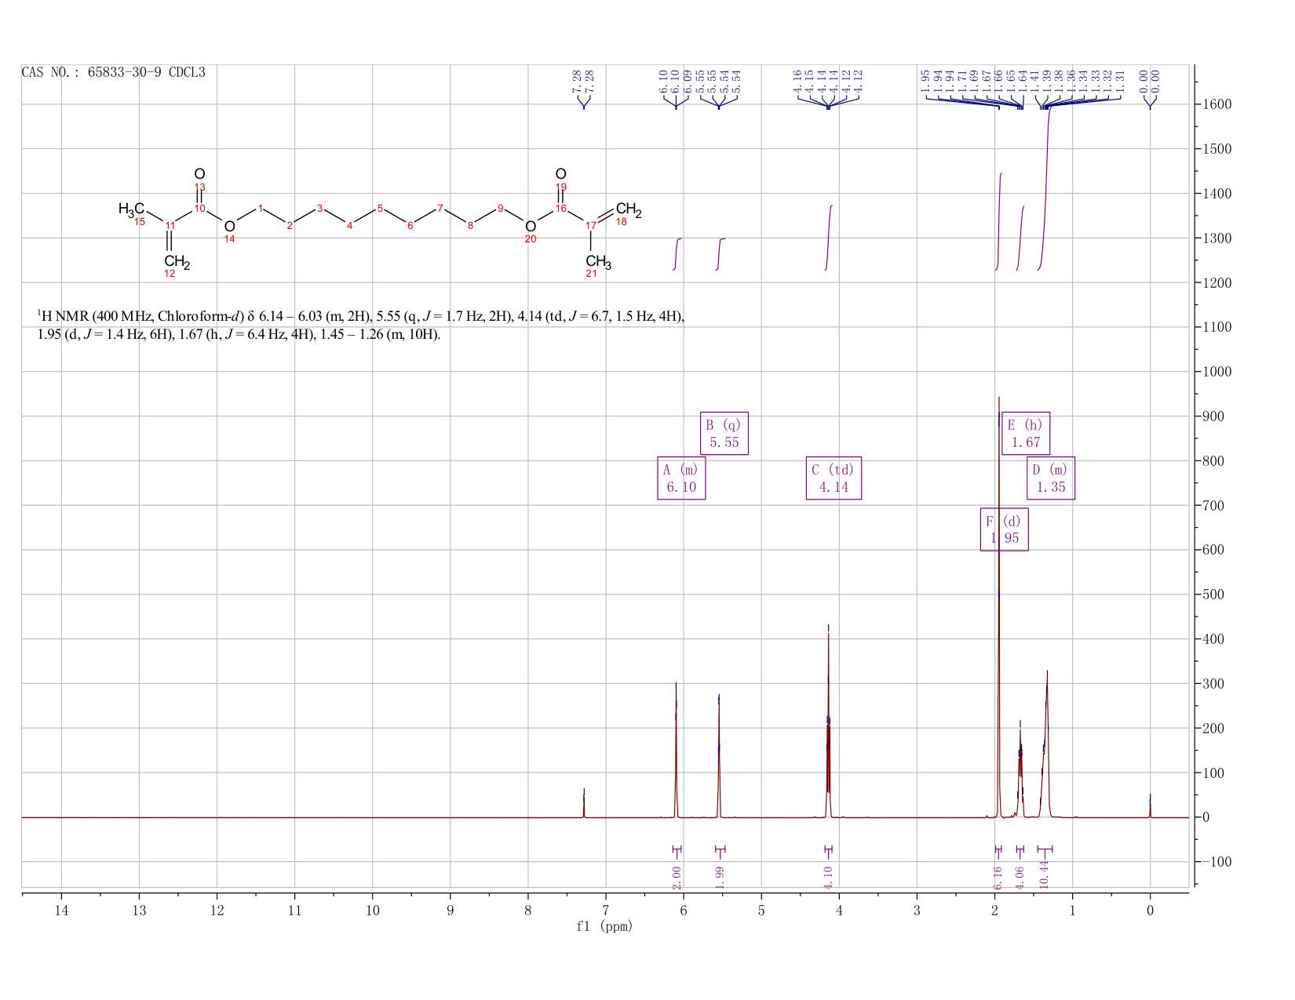Click the 2 tick on the ppm axis
The height and width of the screenshot is (1000, 1295).
(994, 910)
